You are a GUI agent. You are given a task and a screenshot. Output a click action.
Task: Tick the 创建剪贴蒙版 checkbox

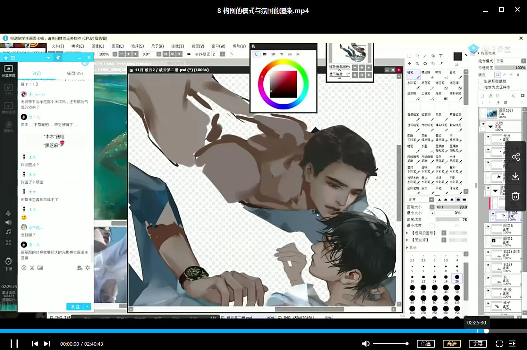(x=481, y=81)
